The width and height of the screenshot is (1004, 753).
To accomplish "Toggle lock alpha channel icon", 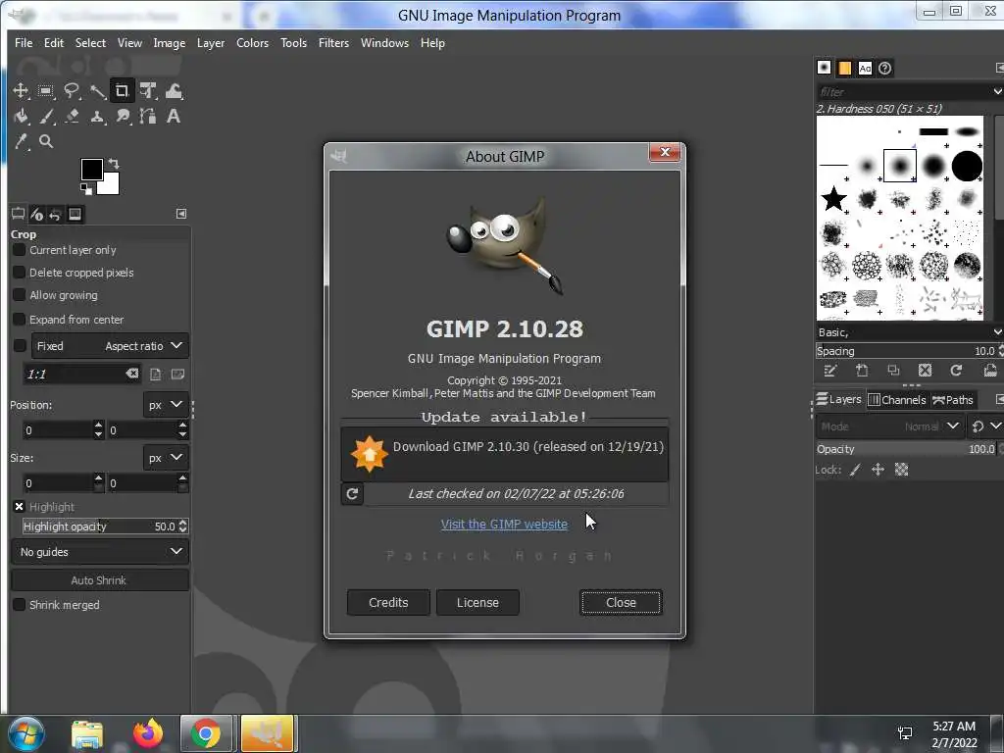I will pyautogui.click(x=902, y=470).
